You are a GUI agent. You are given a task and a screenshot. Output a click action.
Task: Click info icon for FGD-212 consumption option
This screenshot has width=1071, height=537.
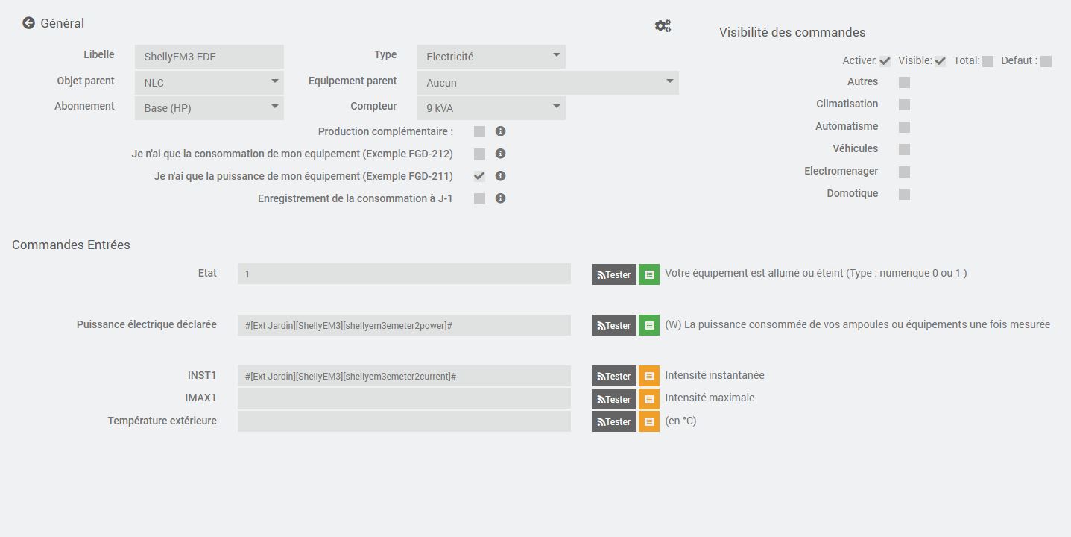501,154
